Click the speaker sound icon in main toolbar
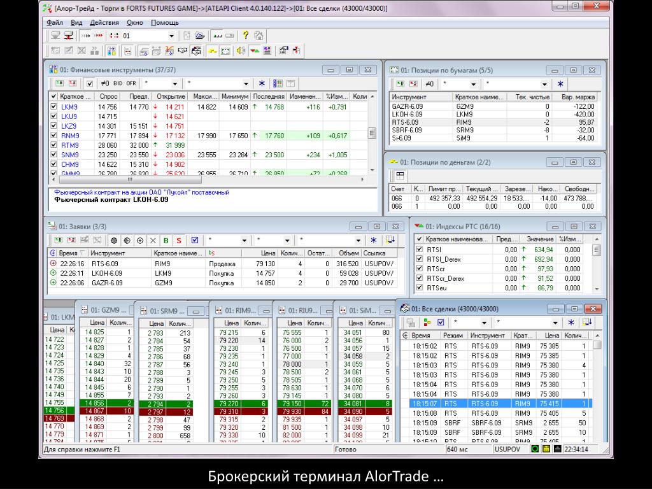Viewport: 652px width, 489px height. coord(241,51)
